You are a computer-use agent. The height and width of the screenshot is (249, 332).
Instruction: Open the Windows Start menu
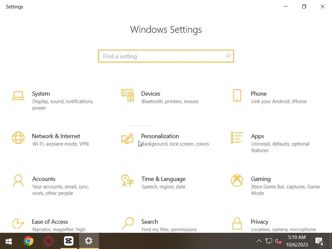click(x=8, y=241)
